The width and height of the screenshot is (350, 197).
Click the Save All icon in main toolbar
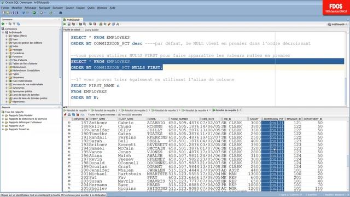pyautogui.click(x=16, y=13)
